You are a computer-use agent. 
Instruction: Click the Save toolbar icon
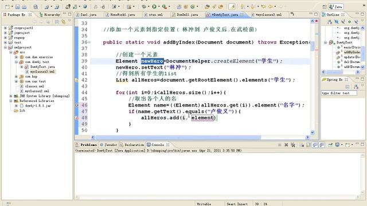coord(18,7)
